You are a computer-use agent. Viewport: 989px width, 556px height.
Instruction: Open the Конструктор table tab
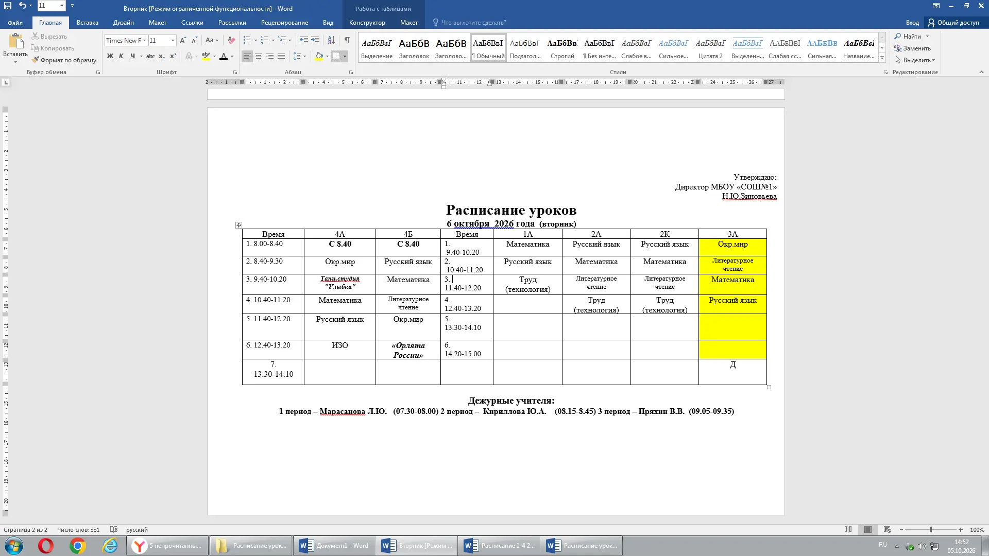tap(367, 23)
